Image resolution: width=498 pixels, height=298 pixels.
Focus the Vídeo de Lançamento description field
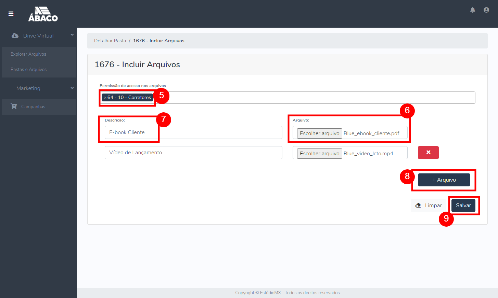point(193,153)
